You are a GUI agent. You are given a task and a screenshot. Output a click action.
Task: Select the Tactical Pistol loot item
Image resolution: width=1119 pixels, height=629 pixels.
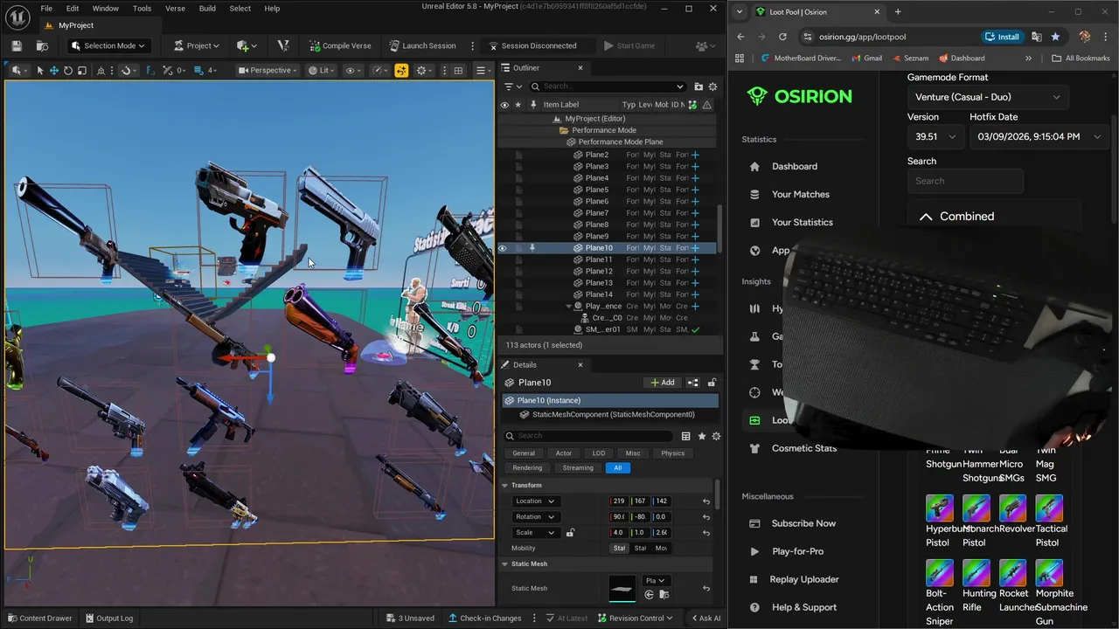(1049, 521)
